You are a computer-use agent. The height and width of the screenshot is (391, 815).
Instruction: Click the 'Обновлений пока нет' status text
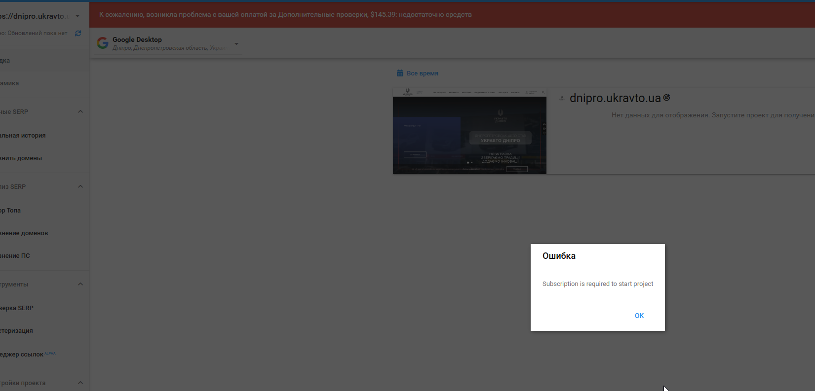click(38, 33)
